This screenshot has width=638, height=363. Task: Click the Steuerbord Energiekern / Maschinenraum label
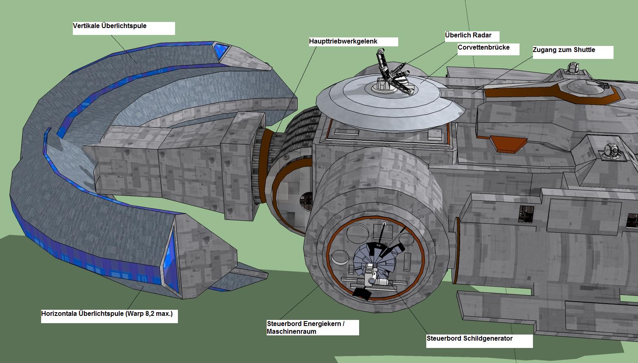pos(306,328)
